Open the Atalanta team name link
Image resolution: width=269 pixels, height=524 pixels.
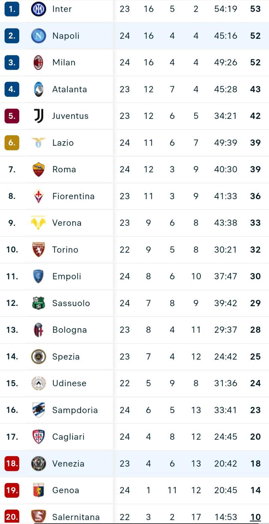pyautogui.click(x=69, y=89)
